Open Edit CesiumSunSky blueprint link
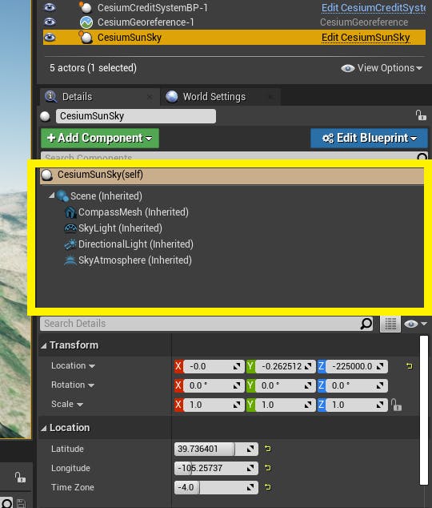432x508 pixels. click(366, 37)
